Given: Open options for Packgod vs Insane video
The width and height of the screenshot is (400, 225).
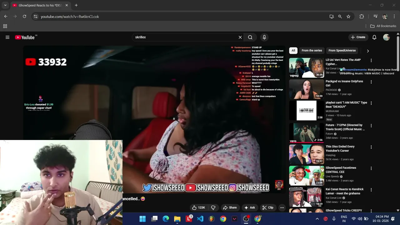Looking at the screenshot, I should (x=371, y=82).
